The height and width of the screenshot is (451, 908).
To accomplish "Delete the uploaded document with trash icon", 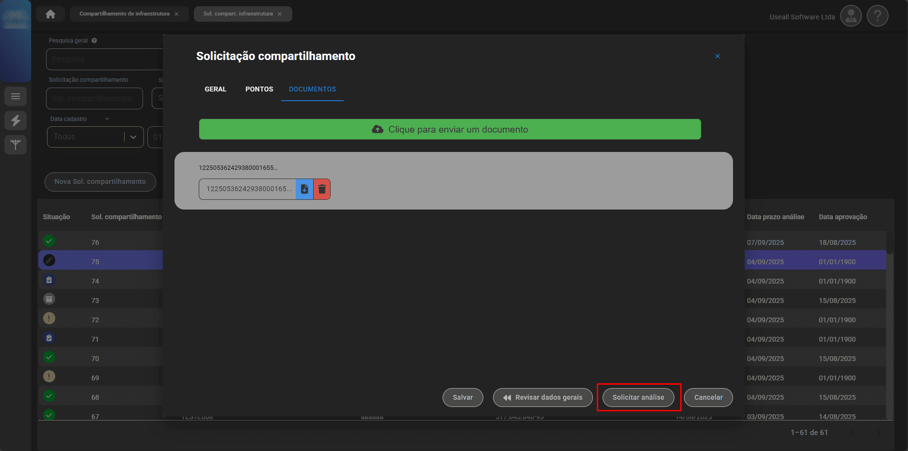I will tap(322, 189).
